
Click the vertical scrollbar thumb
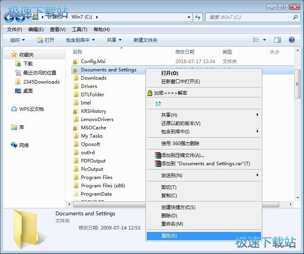pyautogui.click(x=297, y=84)
